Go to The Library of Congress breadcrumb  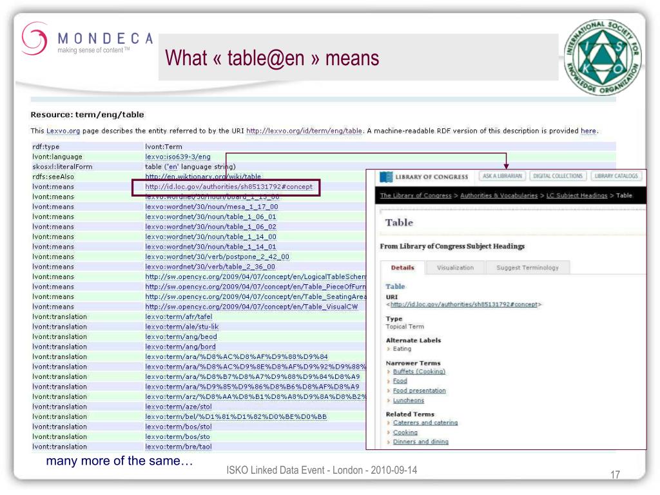pyautogui.click(x=416, y=195)
